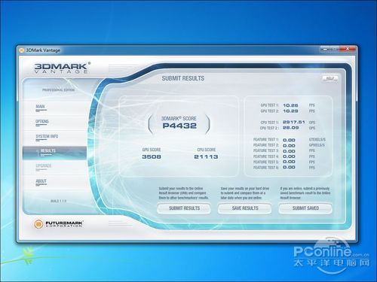Click the 3DMark Vantage logo
Image resolution: width=377 pixels, height=282 pixels.
[62, 68]
